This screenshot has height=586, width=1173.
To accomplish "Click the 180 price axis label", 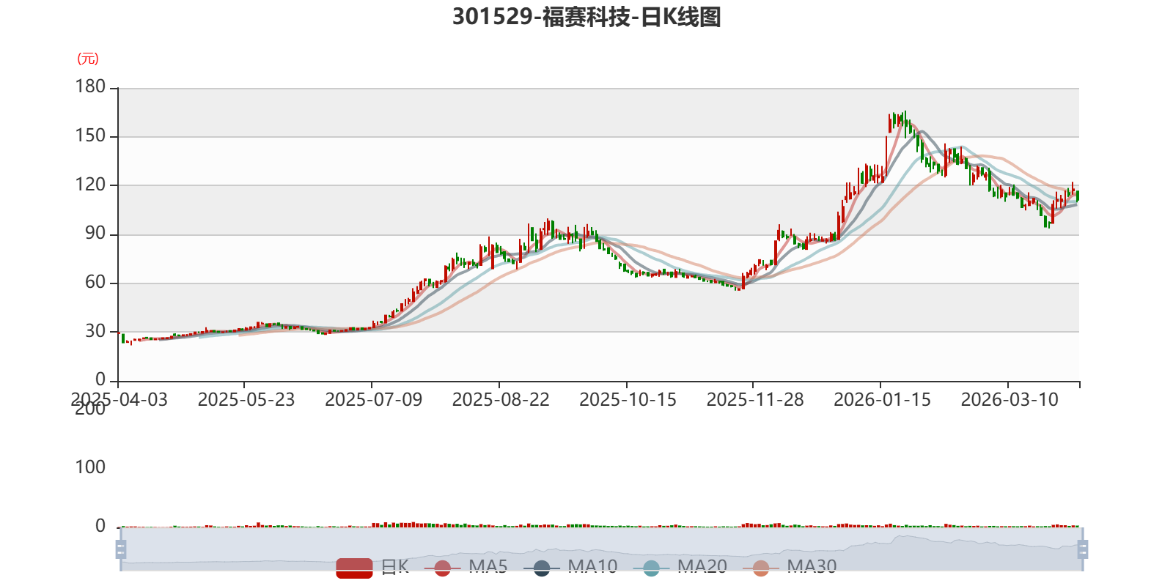I will tap(91, 87).
